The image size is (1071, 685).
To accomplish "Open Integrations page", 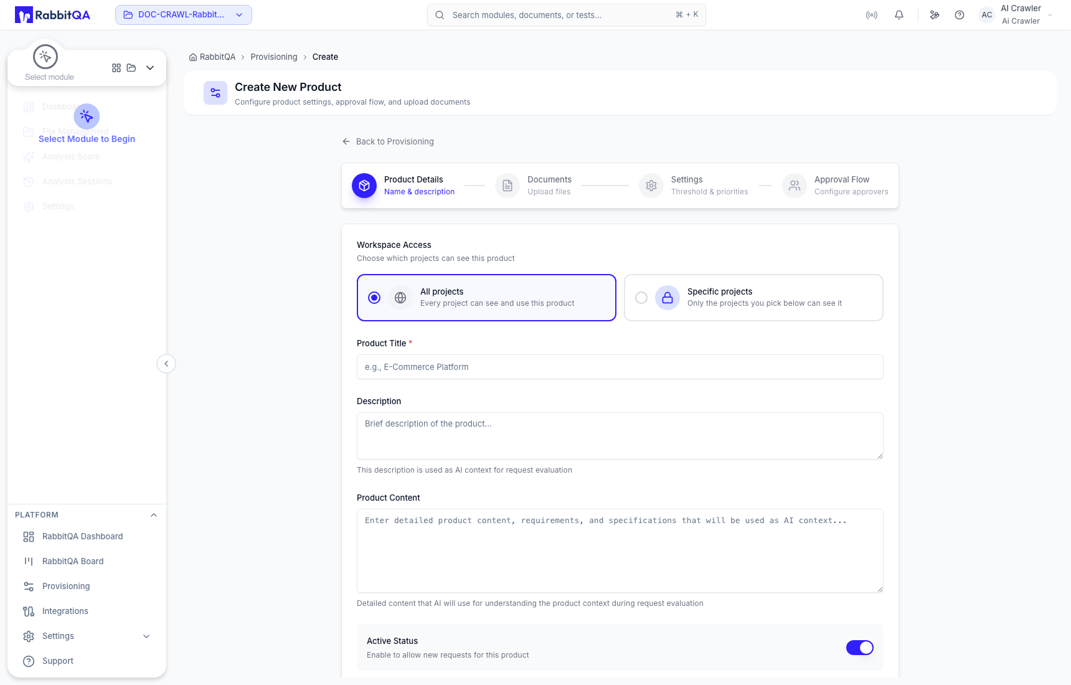I will [87, 611].
